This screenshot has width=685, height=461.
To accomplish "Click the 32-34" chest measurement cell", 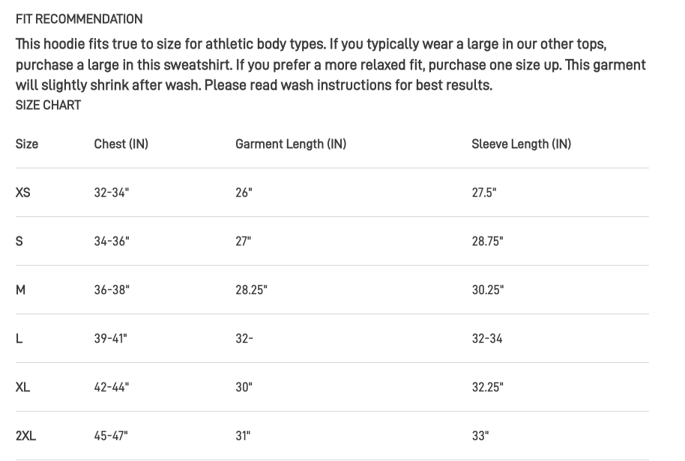I will pyautogui.click(x=112, y=192).
